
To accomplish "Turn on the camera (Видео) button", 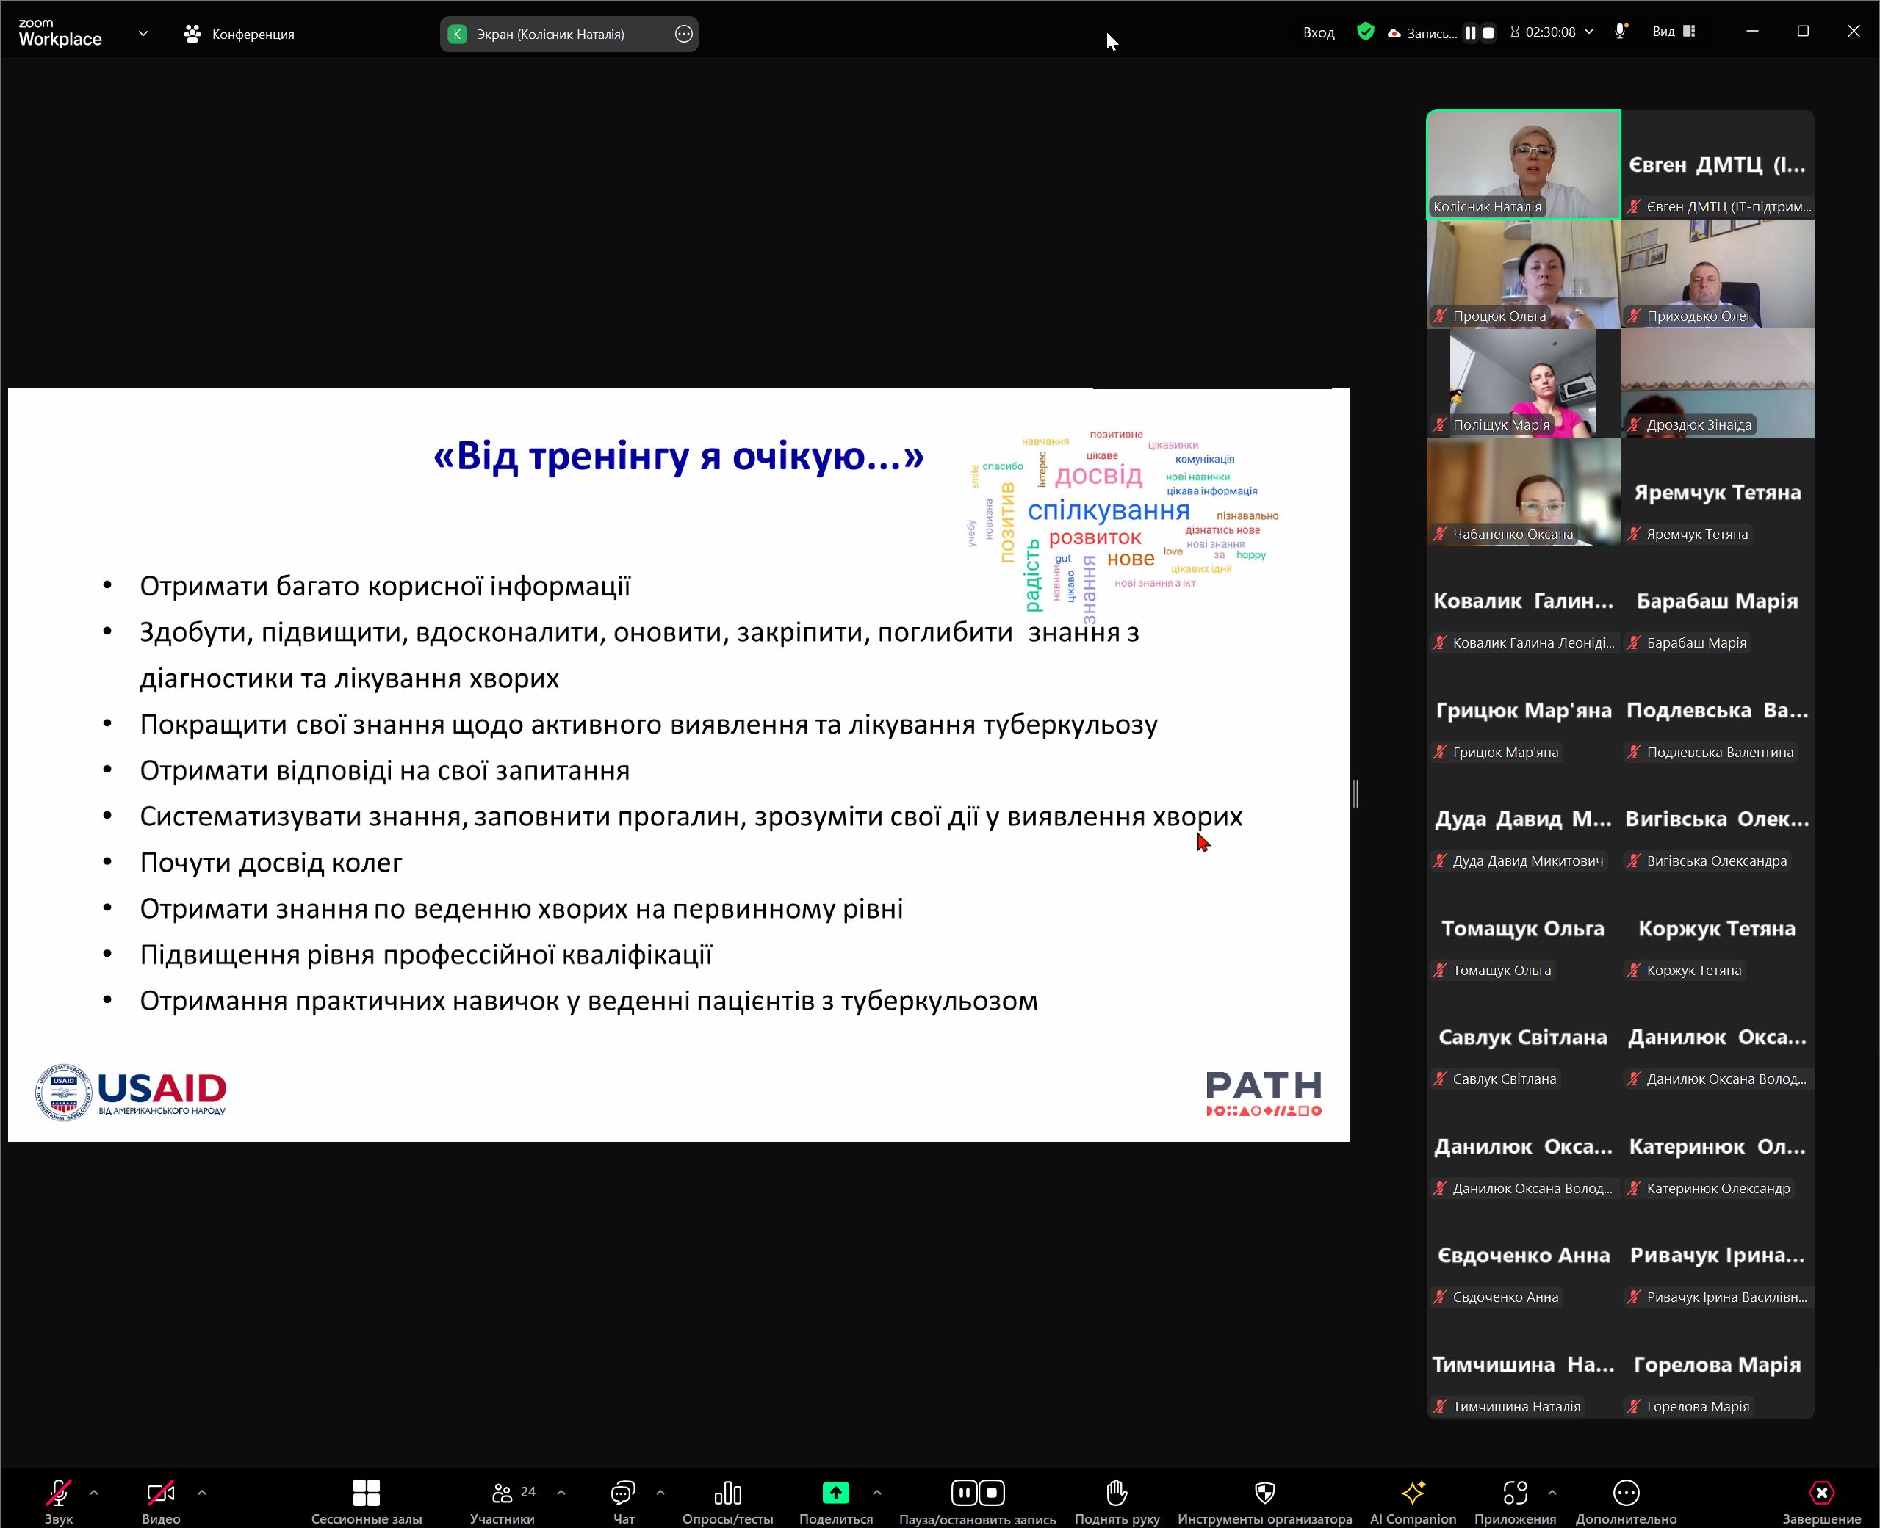I will pos(160,1493).
